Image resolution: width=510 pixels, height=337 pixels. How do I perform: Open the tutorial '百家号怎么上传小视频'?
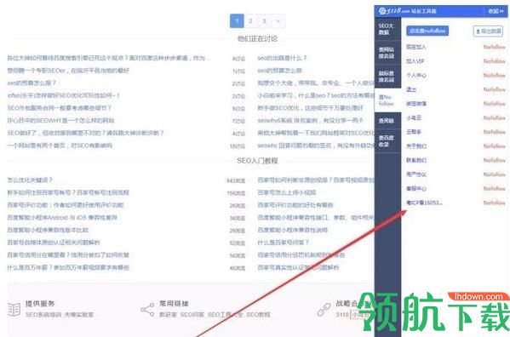click(287, 192)
